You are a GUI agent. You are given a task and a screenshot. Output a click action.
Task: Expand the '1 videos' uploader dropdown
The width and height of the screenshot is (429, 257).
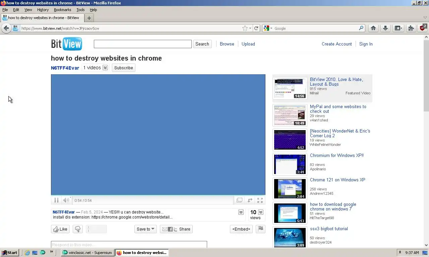(x=105, y=68)
